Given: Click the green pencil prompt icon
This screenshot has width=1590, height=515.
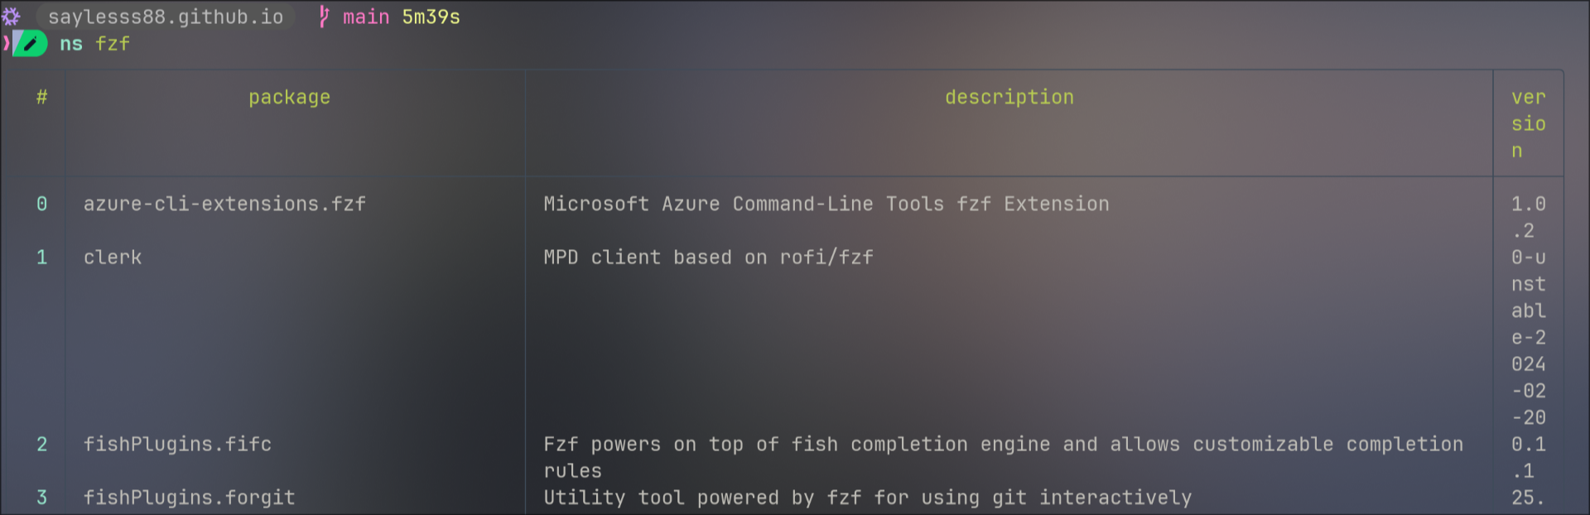Looking at the screenshot, I should pyautogui.click(x=30, y=44).
